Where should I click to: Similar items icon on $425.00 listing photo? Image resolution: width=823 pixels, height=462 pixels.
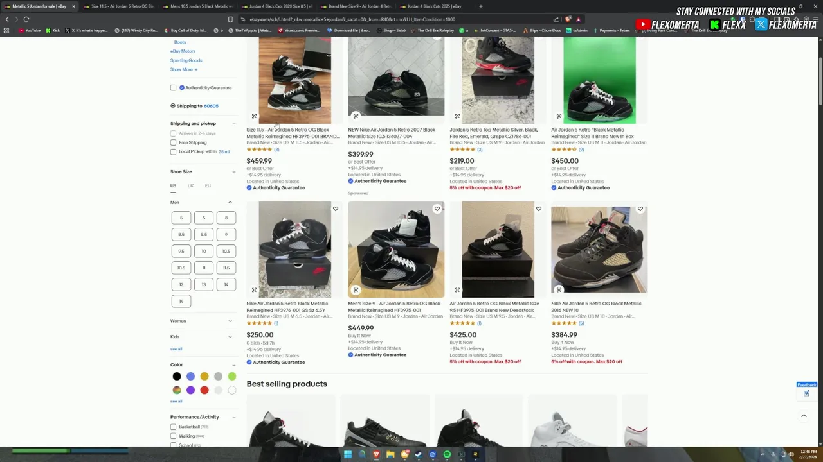click(x=457, y=290)
